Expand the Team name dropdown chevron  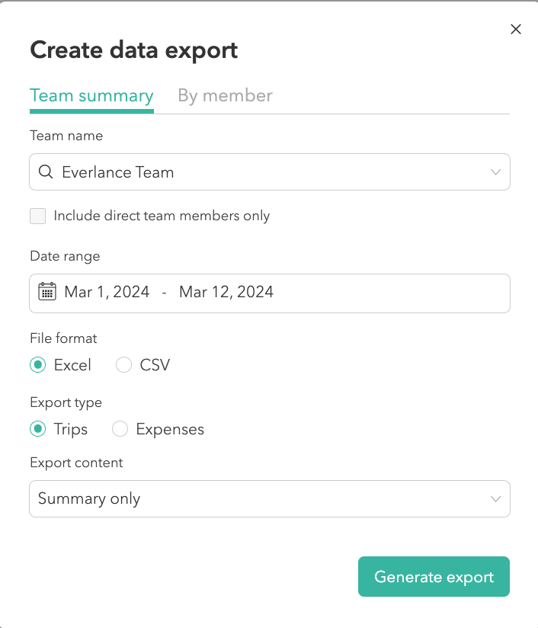coord(495,172)
